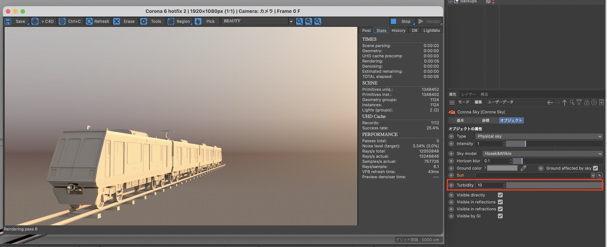The height and width of the screenshot is (247, 607).
Task: Pick the Ground color eyedropper icon
Action: (524, 168)
